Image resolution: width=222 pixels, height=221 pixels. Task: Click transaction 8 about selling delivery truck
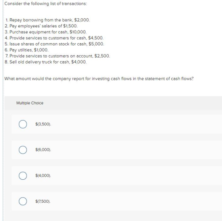pos(46,62)
